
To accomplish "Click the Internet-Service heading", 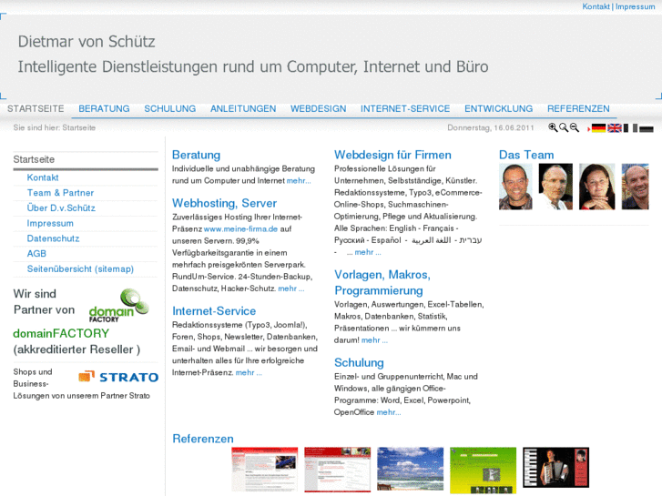I will 214,311.
